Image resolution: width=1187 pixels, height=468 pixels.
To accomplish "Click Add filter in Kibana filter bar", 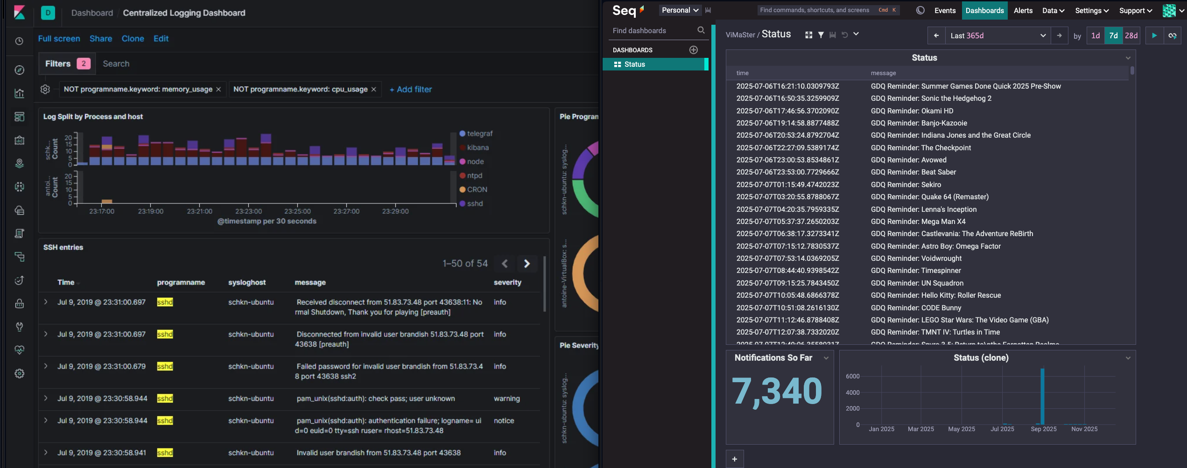I will (410, 89).
